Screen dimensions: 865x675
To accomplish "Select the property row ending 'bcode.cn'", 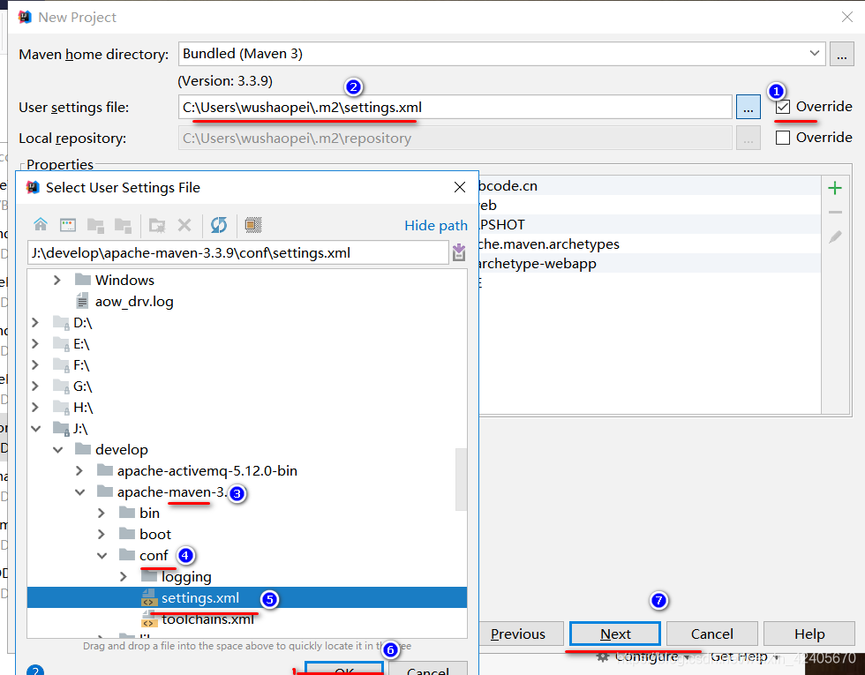I will (650, 186).
